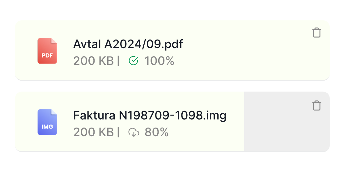This screenshot has width=344, height=173.
Task: Remove the Faktura N198709-1098.img upload
Action: click(x=316, y=106)
